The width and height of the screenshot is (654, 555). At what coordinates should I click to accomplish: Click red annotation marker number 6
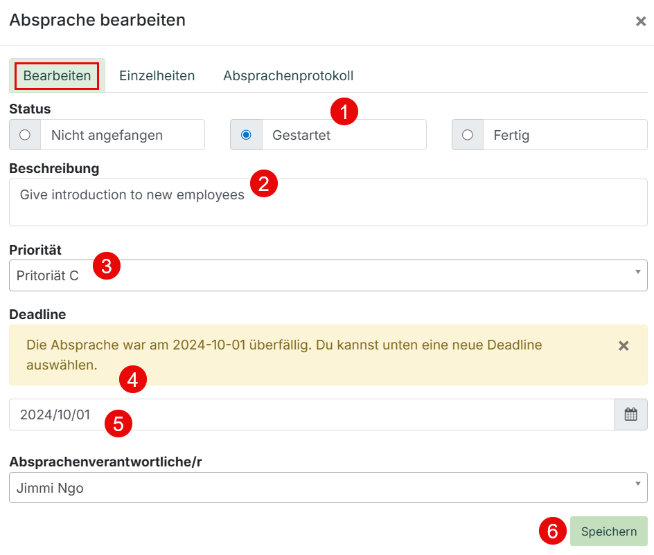coord(553,531)
